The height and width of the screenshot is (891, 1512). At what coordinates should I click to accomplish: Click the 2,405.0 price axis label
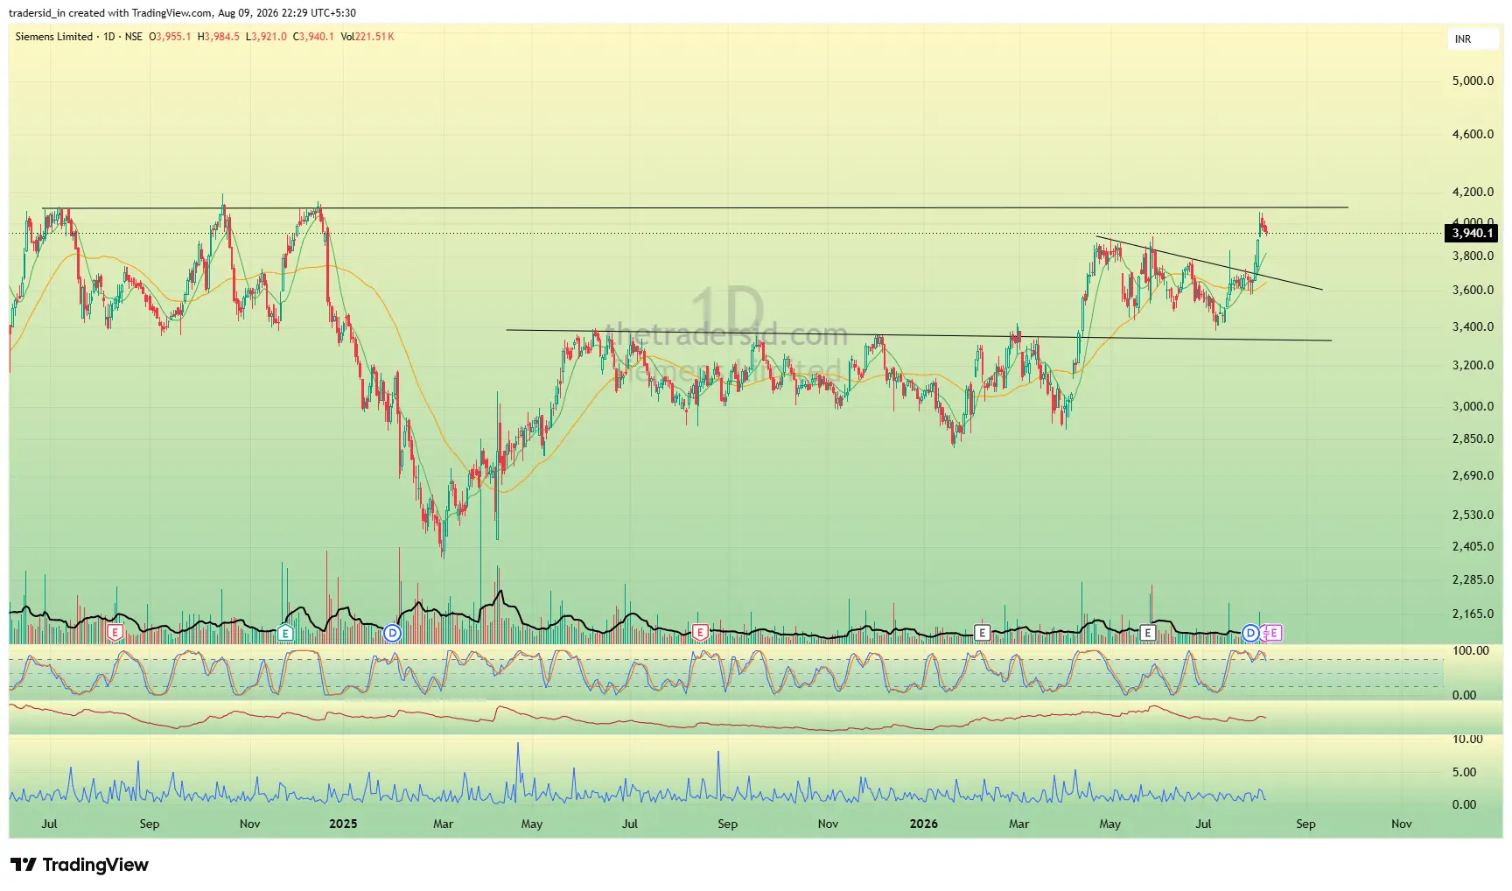click(x=1473, y=546)
